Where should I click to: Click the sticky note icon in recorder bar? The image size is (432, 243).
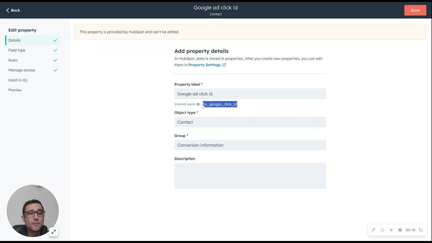382,230
